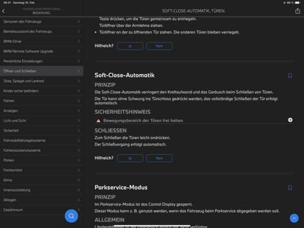Open search with blue magnifier button
The width and height of the screenshot is (304, 228).
(71, 216)
